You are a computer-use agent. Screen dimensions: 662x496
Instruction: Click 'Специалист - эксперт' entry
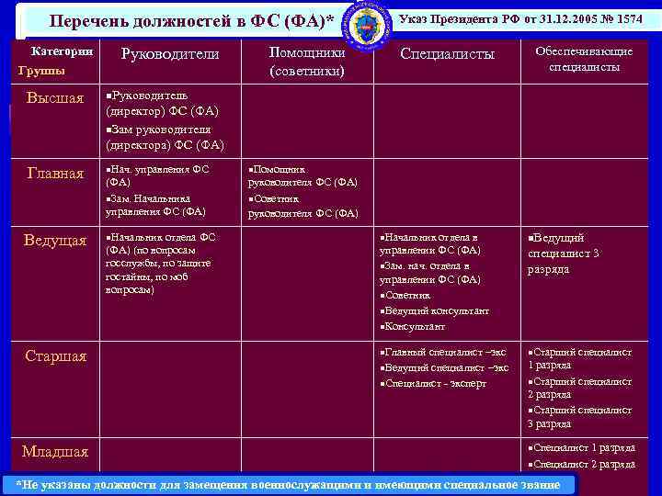433,384
